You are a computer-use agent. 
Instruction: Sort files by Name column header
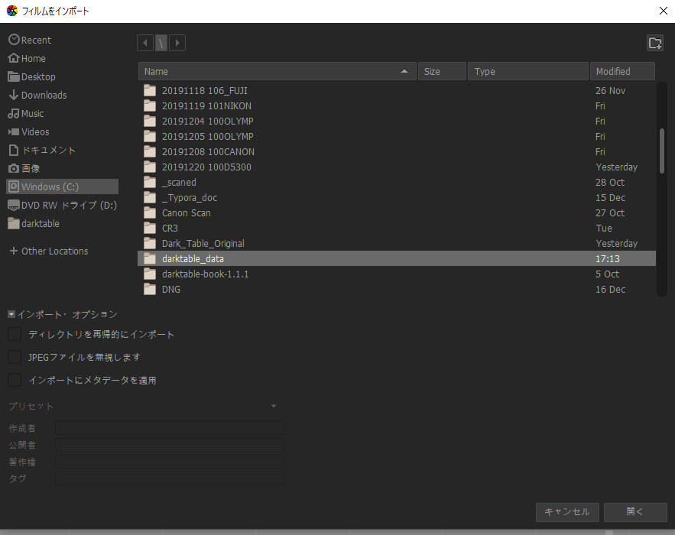[277, 71]
